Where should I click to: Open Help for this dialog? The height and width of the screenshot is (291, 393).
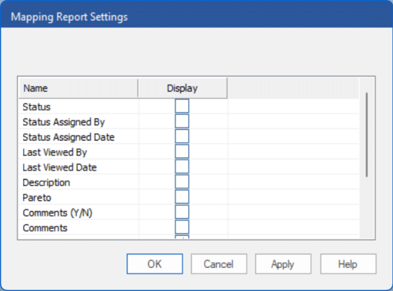[348, 264]
